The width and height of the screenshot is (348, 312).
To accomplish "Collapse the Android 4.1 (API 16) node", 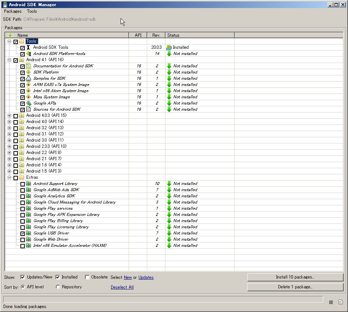I will 9,60.
